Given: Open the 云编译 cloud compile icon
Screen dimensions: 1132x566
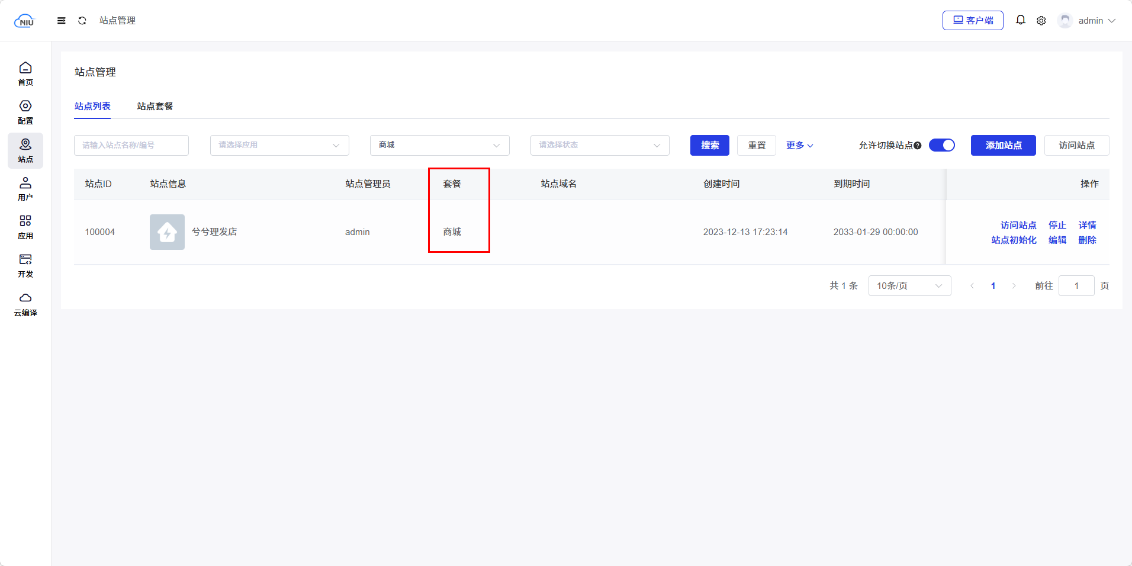Looking at the screenshot, I should tap(25, 304).
